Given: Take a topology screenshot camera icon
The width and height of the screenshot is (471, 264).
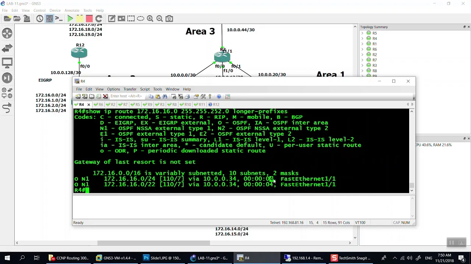Looking at the screenshot, I should [169, 19].
